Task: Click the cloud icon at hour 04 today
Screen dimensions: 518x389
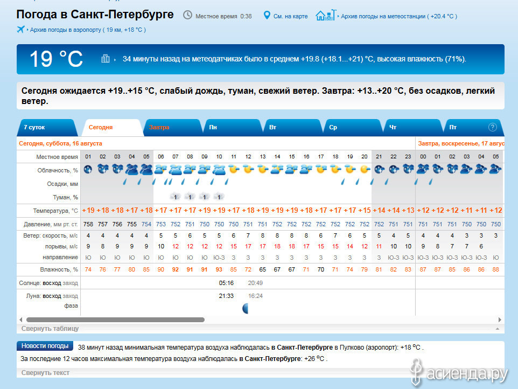Action: (132, 170)
